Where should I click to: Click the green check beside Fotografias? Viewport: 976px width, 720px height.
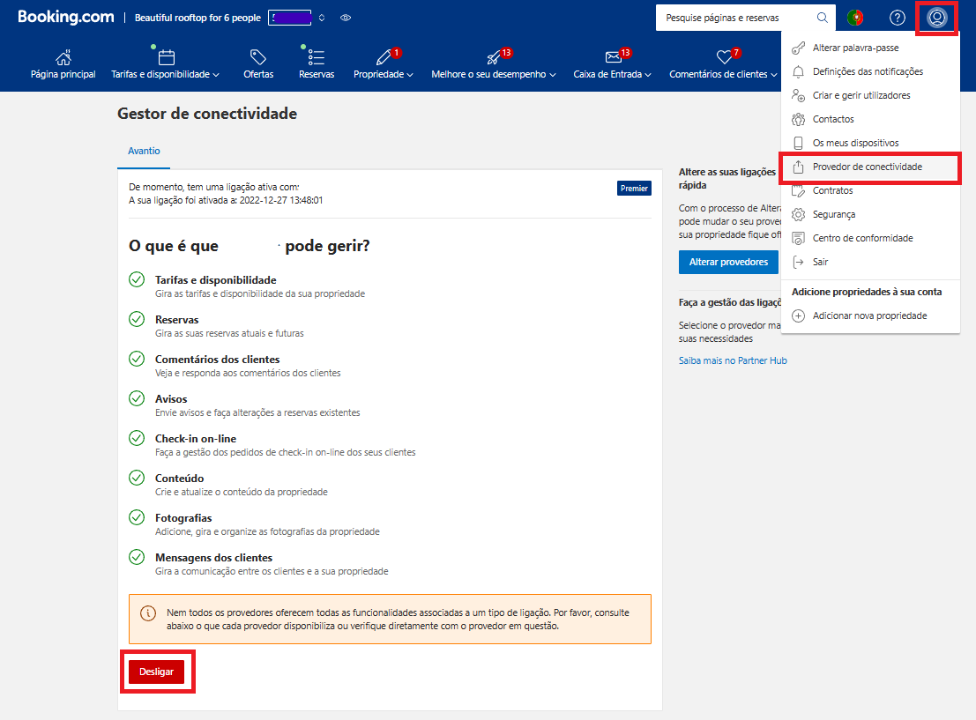(137, 517)
